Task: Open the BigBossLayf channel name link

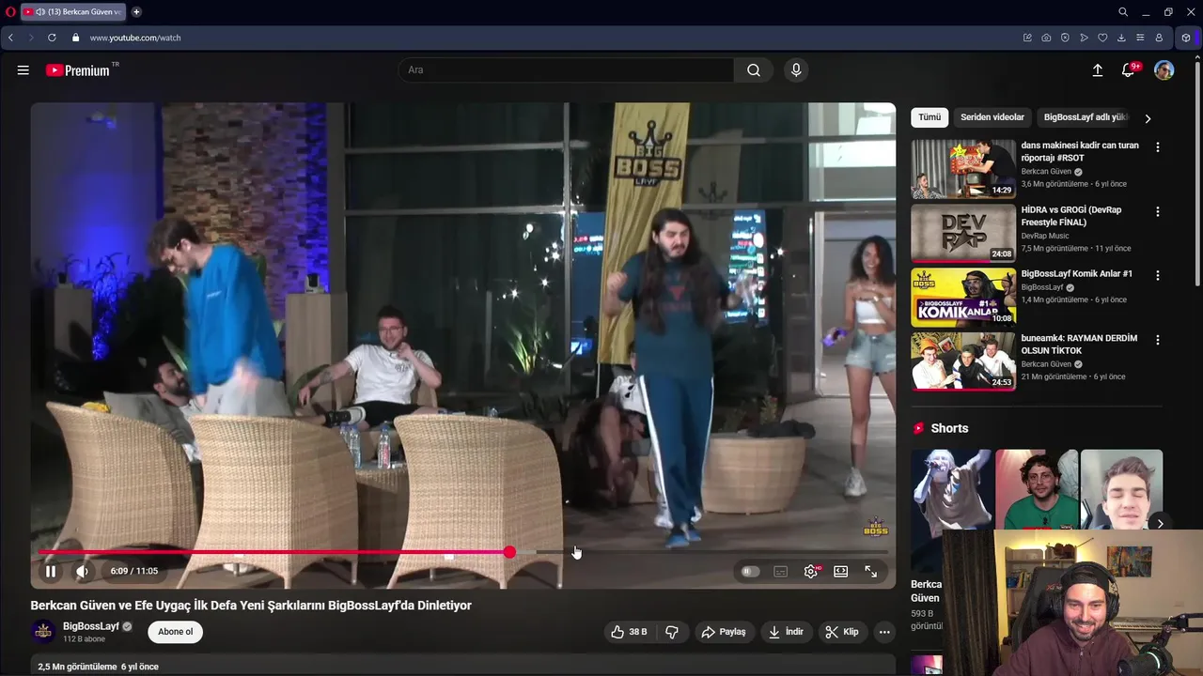Action: pyautogui.click(x=91, y=626)
